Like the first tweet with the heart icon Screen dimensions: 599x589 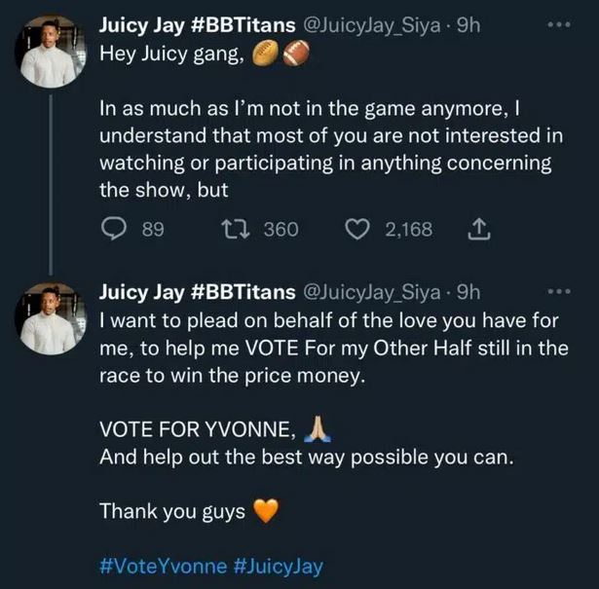click(359, 230)
